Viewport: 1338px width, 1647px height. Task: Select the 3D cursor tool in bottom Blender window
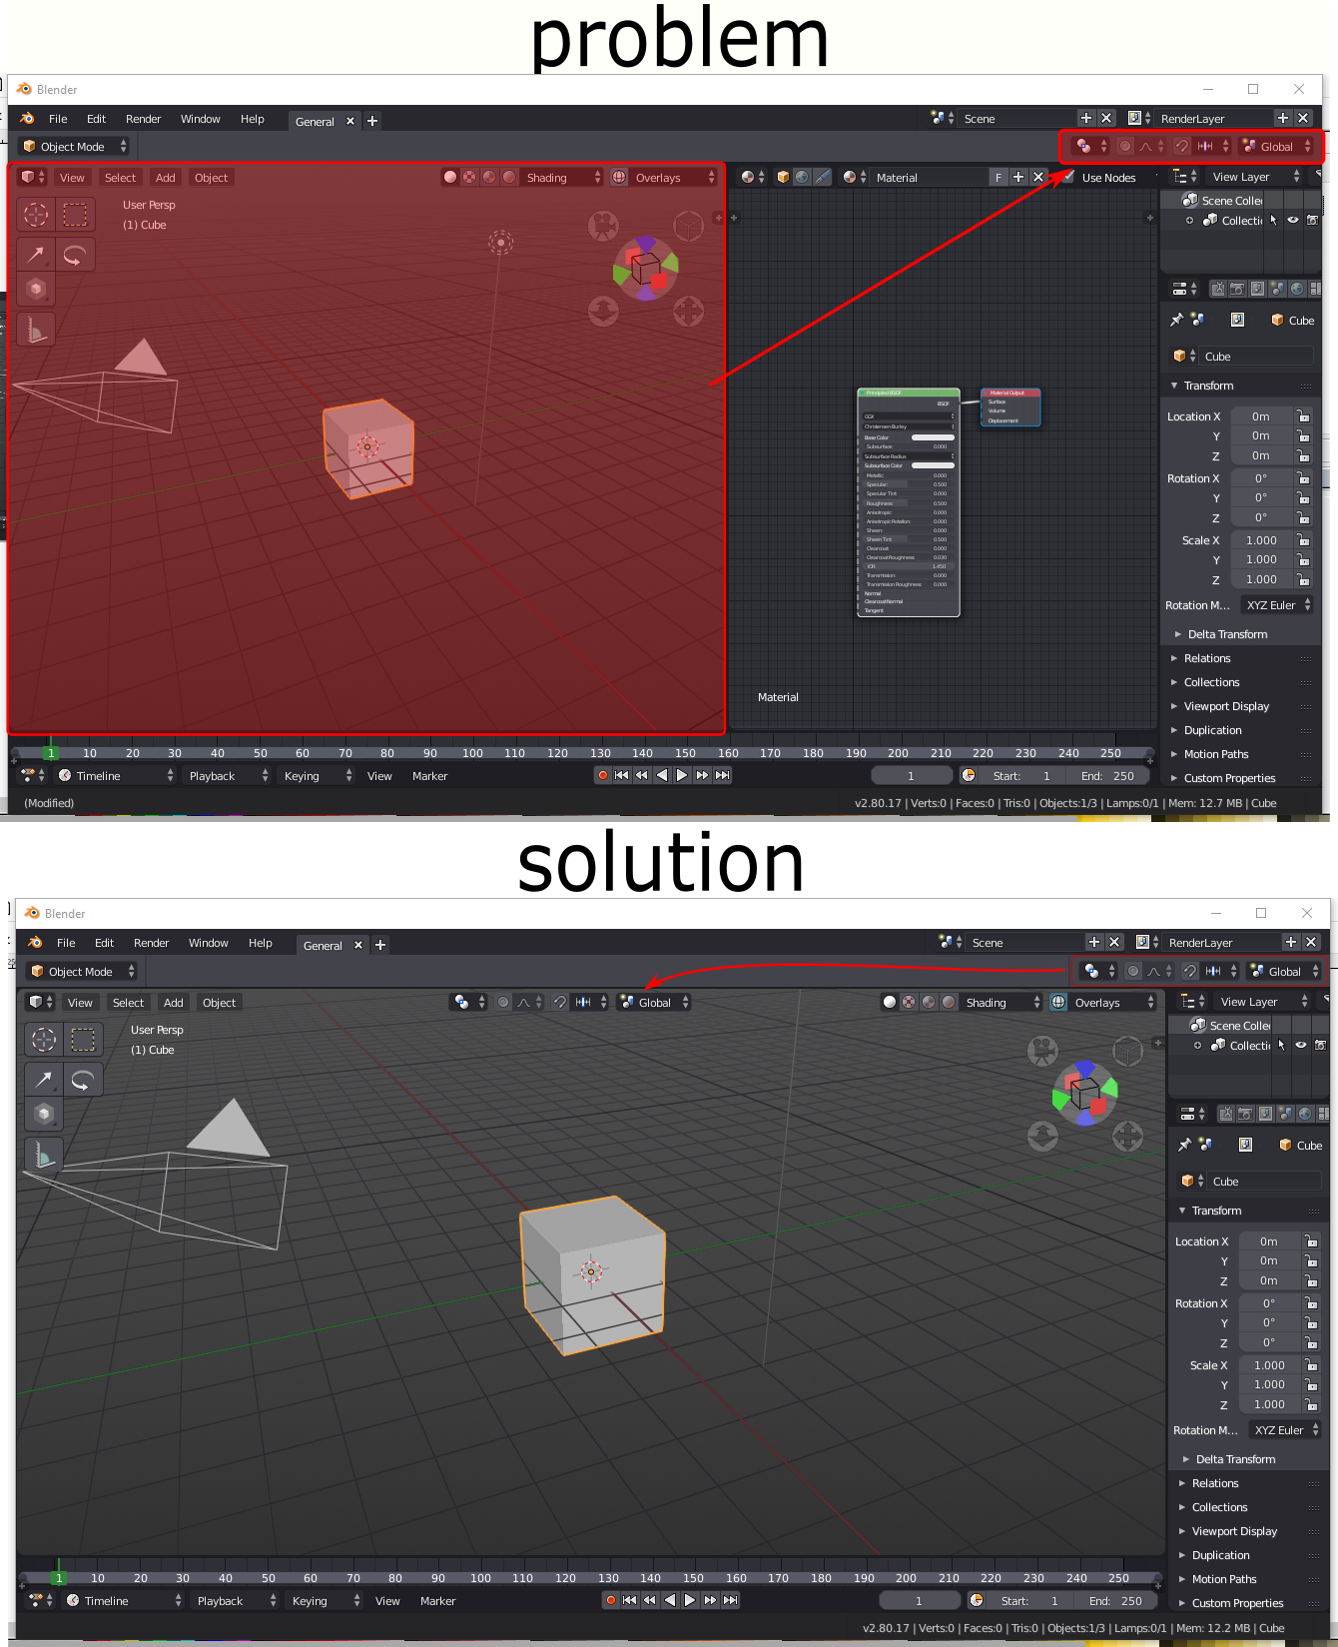pos(44,1040)
